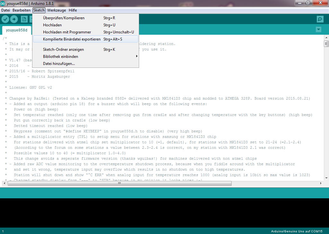Click the horizontal scrollbar thumb
The image size is (329, 234).
120,184
